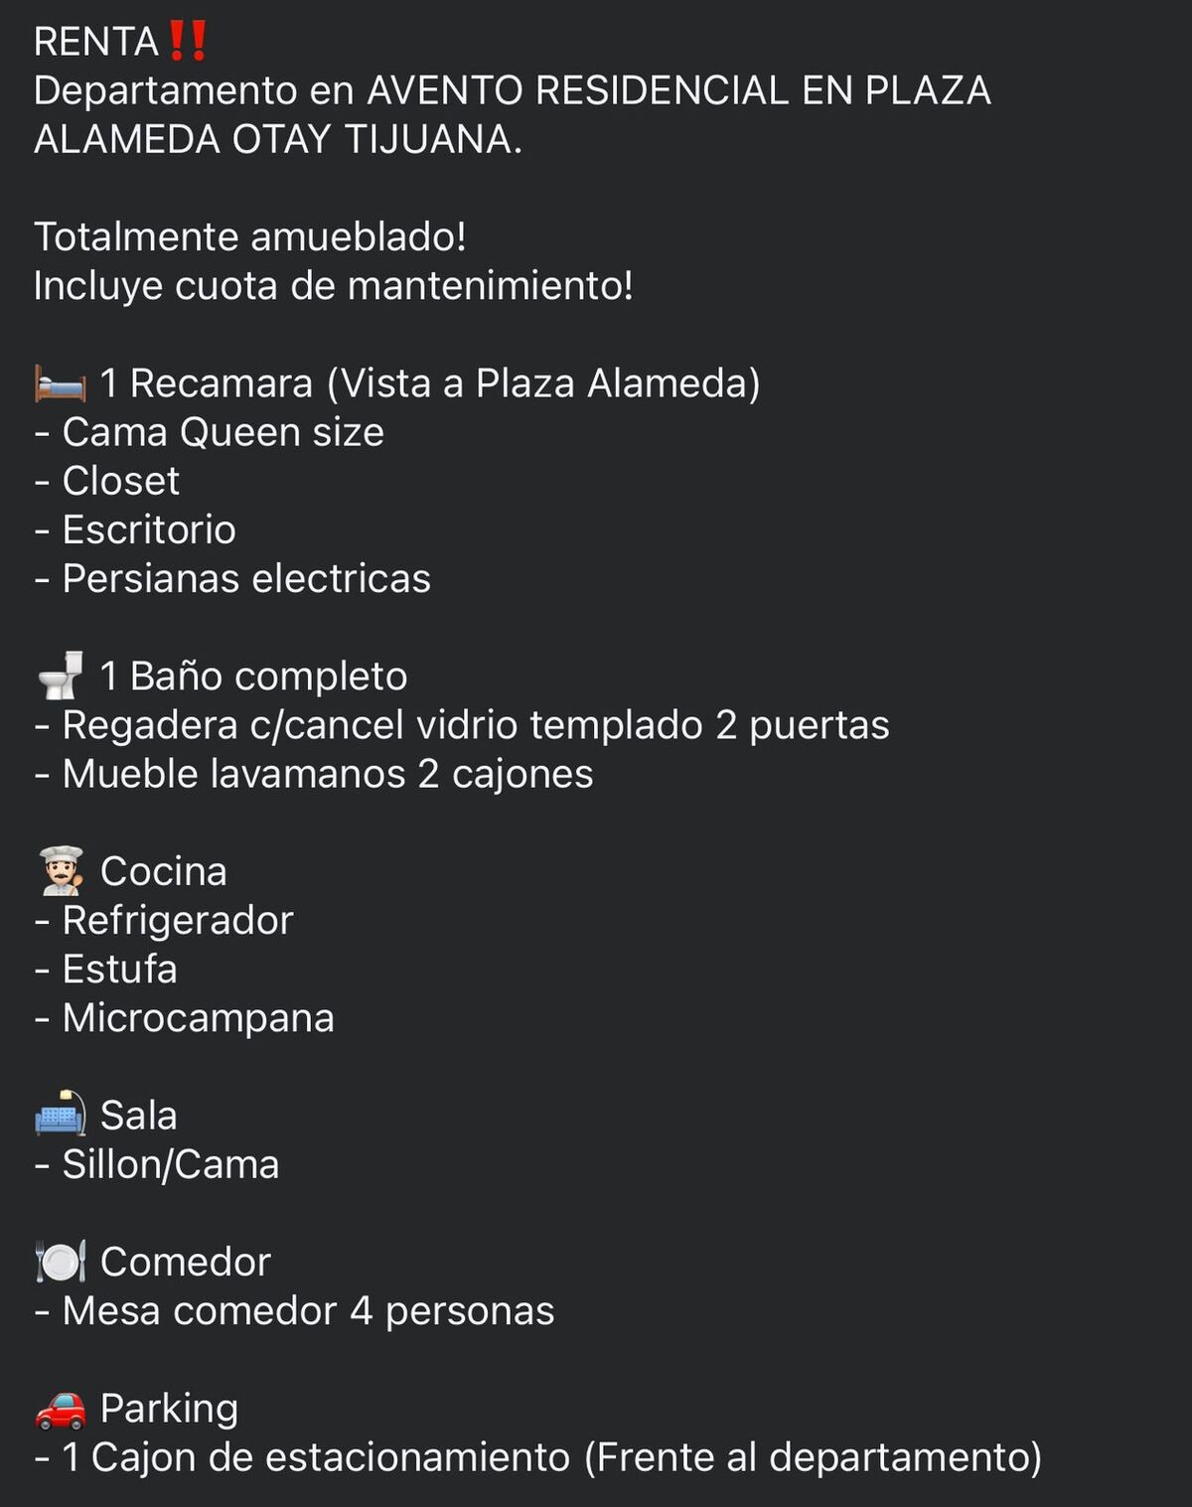Click the Regadera c/cancel vidrio templado line

pos(462,725)
